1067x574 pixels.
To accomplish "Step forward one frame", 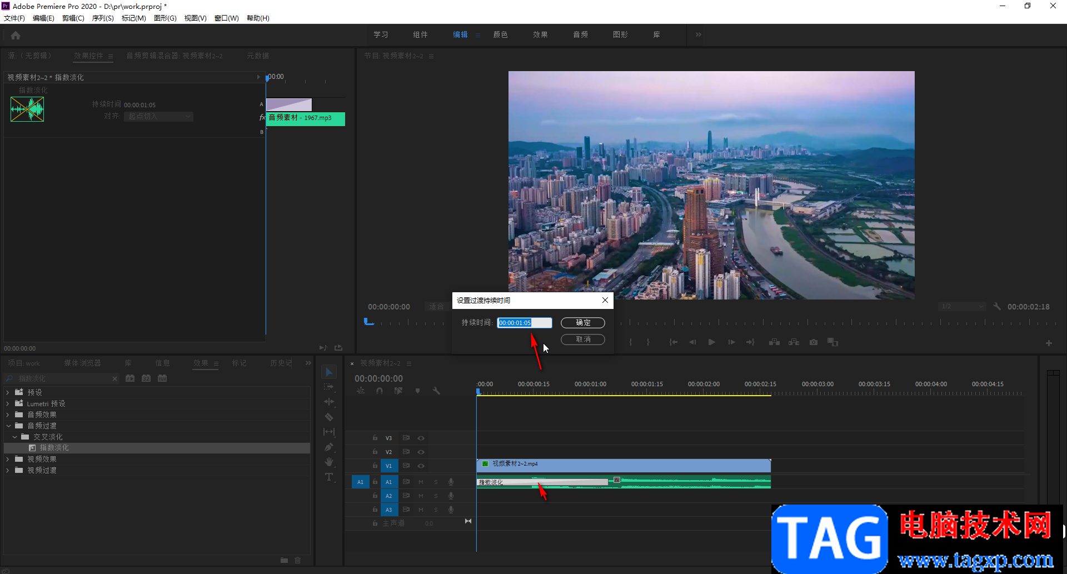I will (x=731, y=342).
